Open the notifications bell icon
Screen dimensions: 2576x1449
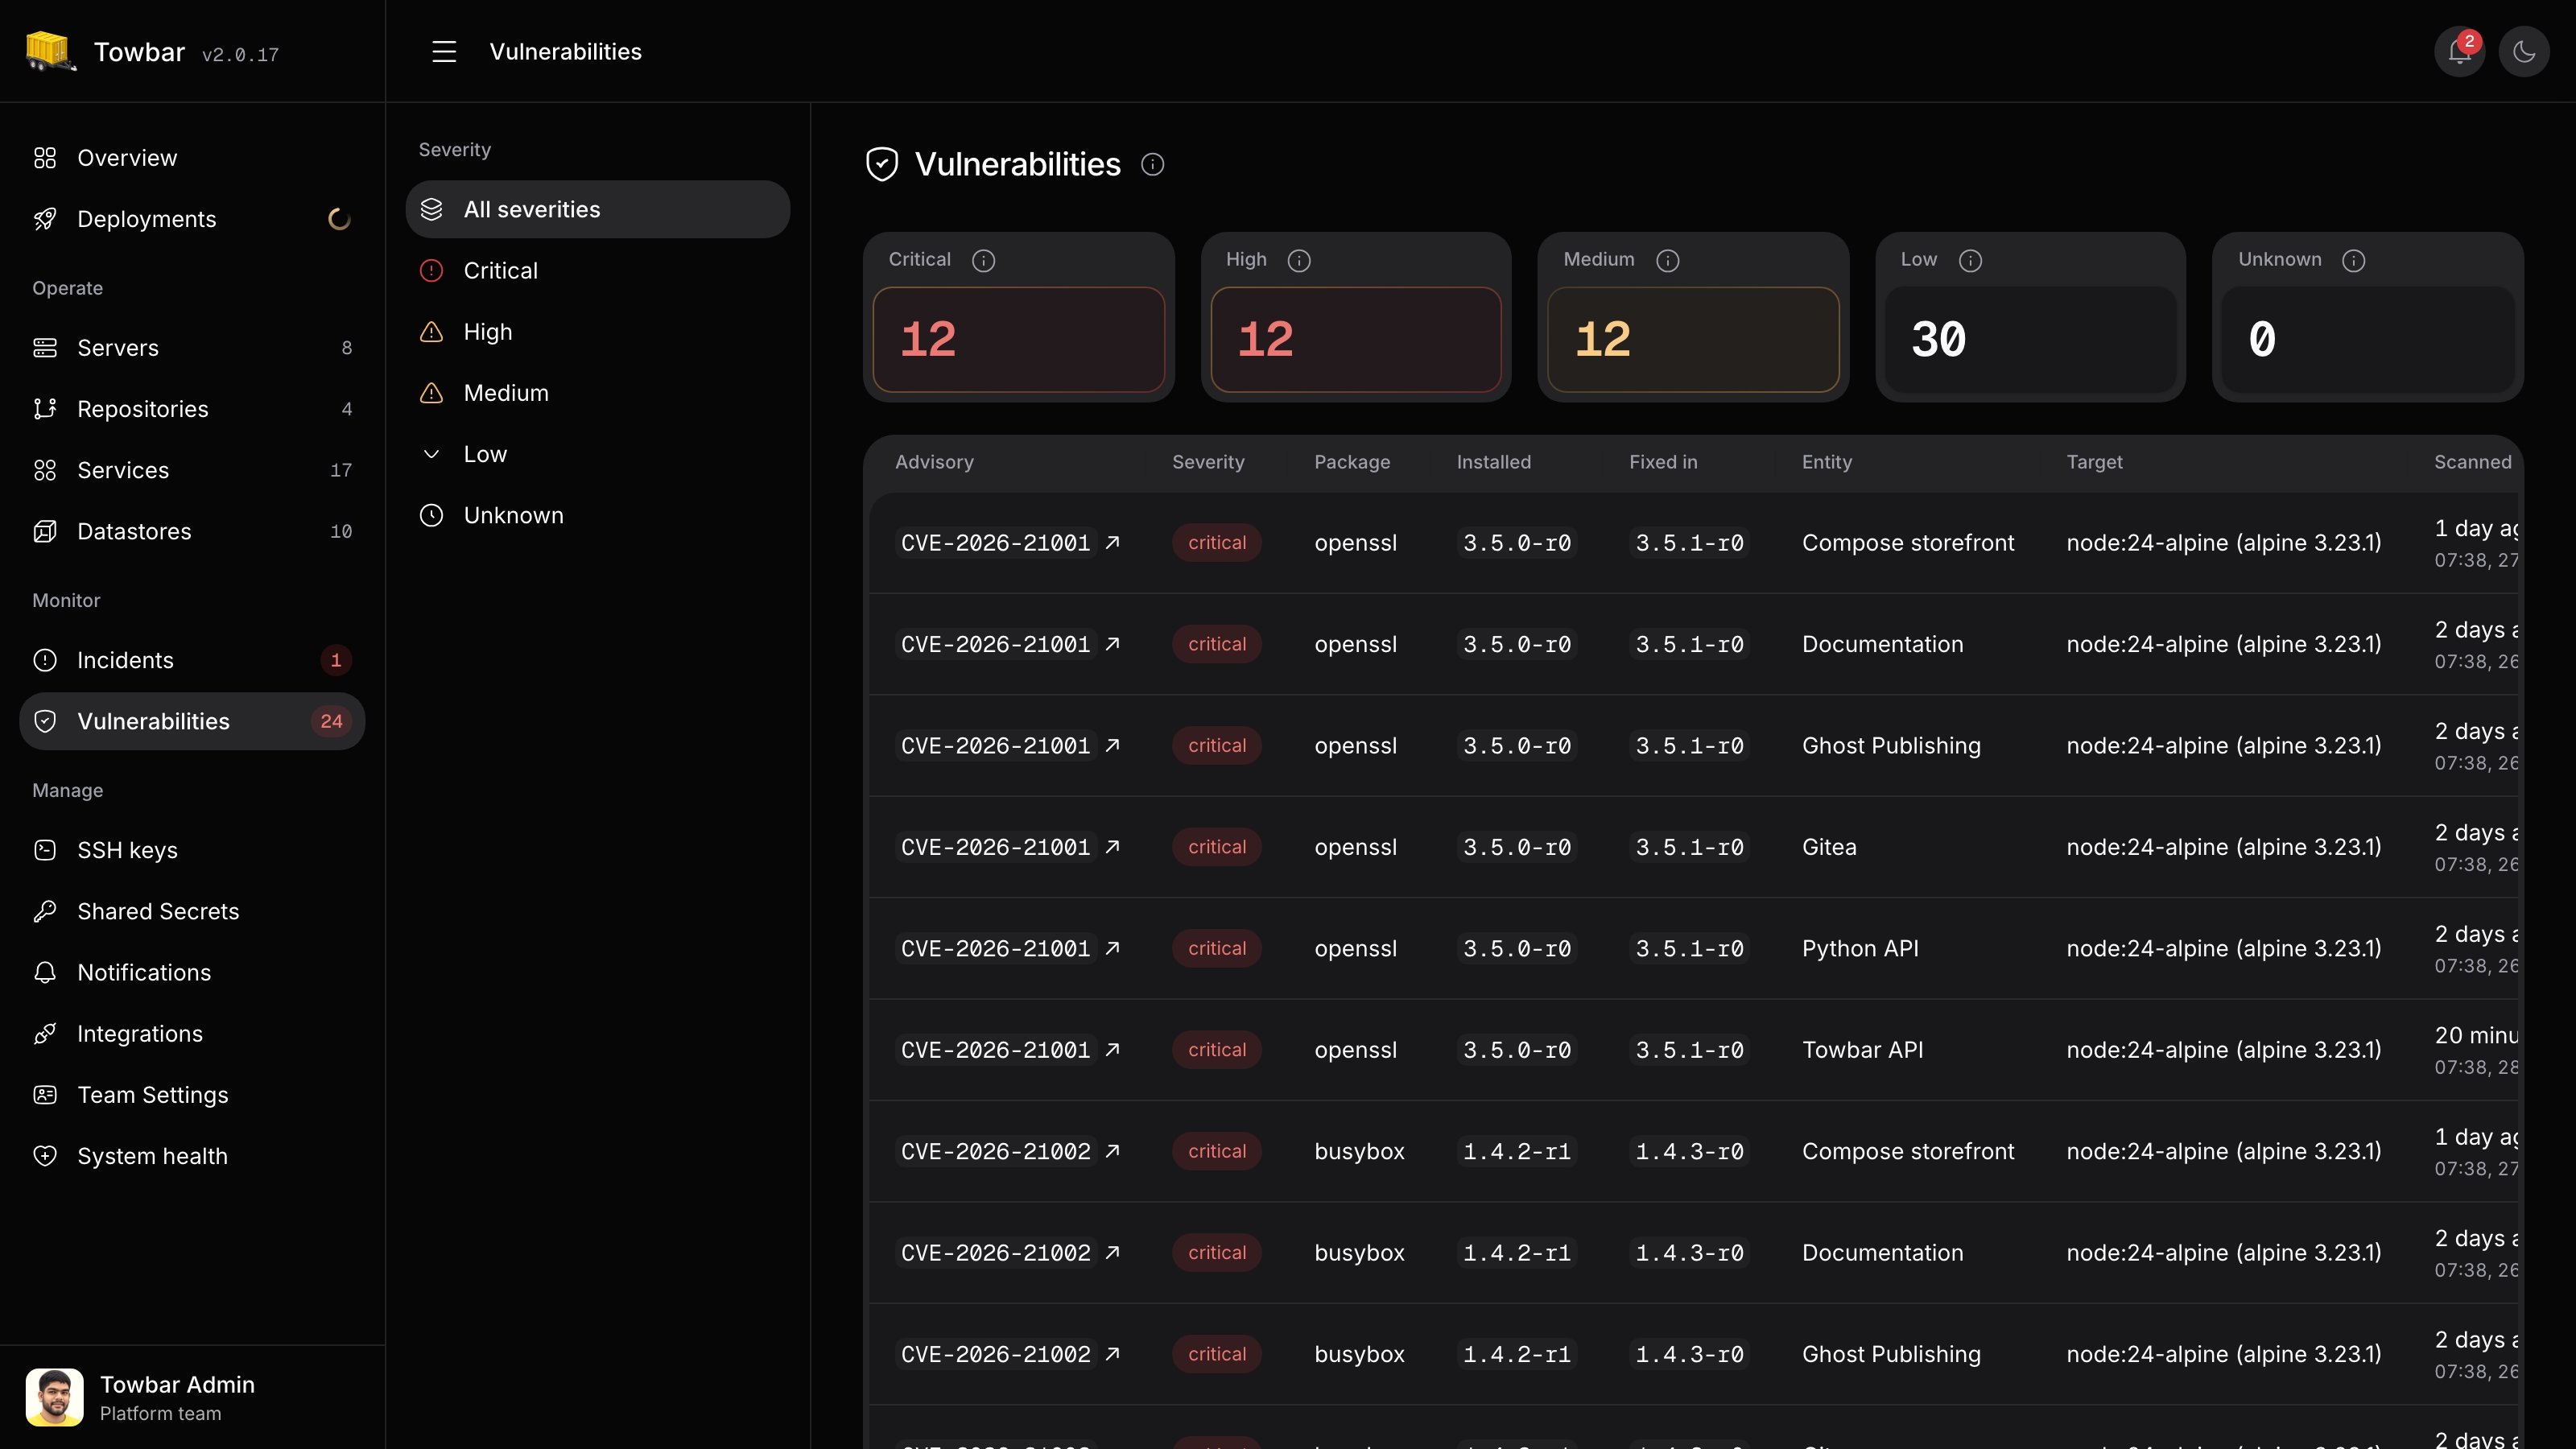pyautogui.click(x=2460, y=52)
